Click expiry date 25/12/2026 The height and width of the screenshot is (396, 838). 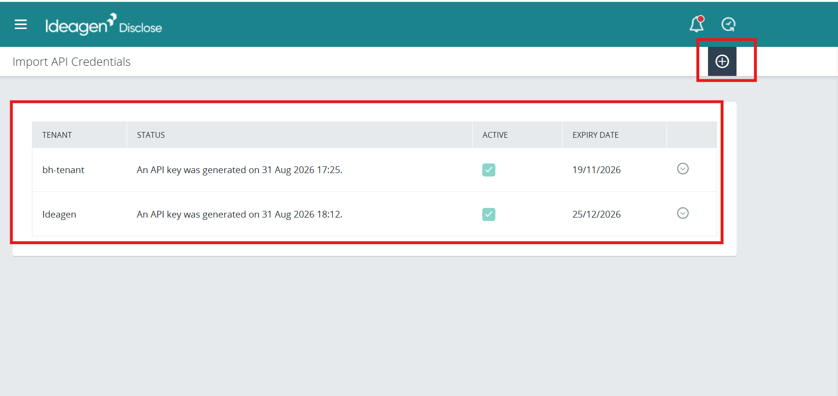tap(596, 214)
